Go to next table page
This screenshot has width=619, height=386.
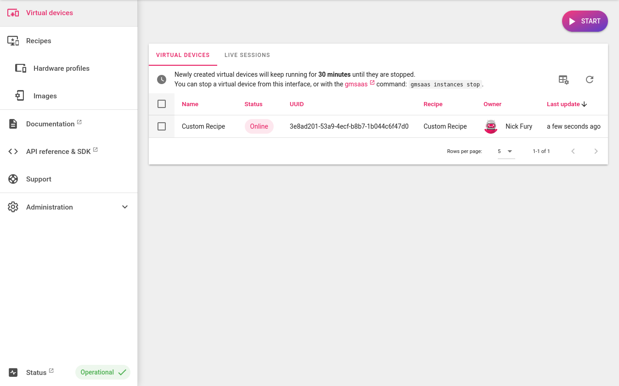tap(596, 151)
